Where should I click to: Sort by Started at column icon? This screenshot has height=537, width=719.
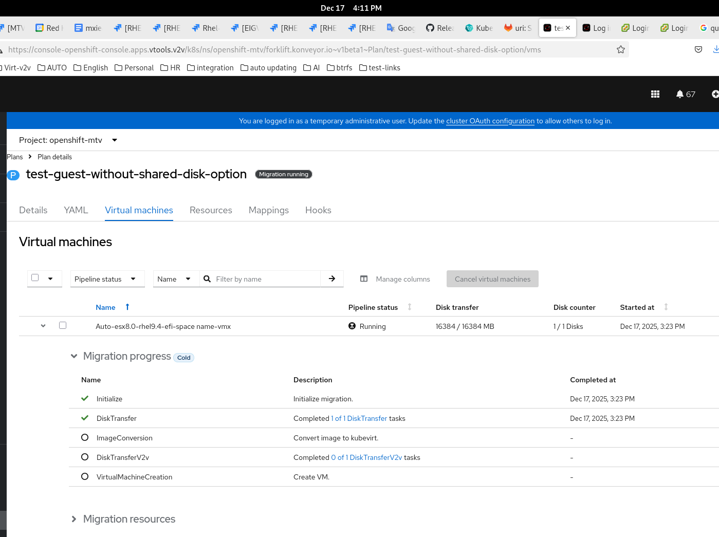[666, 307]
